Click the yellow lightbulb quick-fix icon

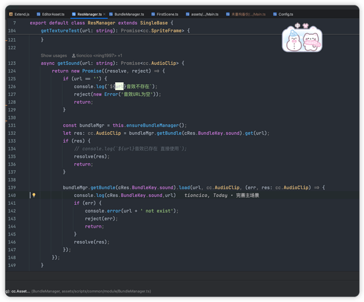pyautogui.click(x=34, y=195)
